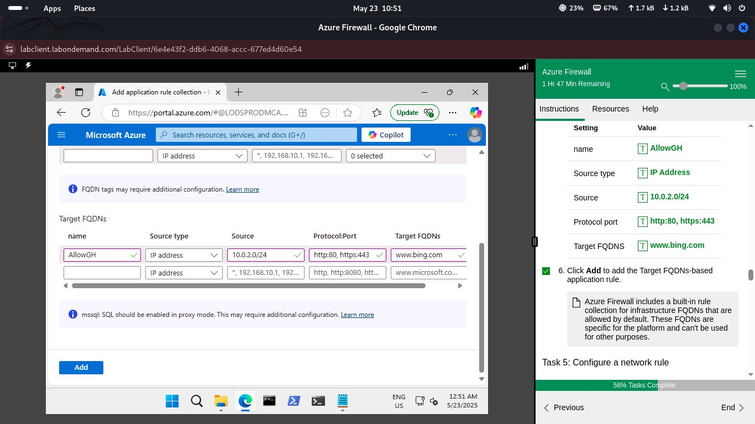Open Notepad from the taskbar

pyautogui.click(x=342, y=401)
